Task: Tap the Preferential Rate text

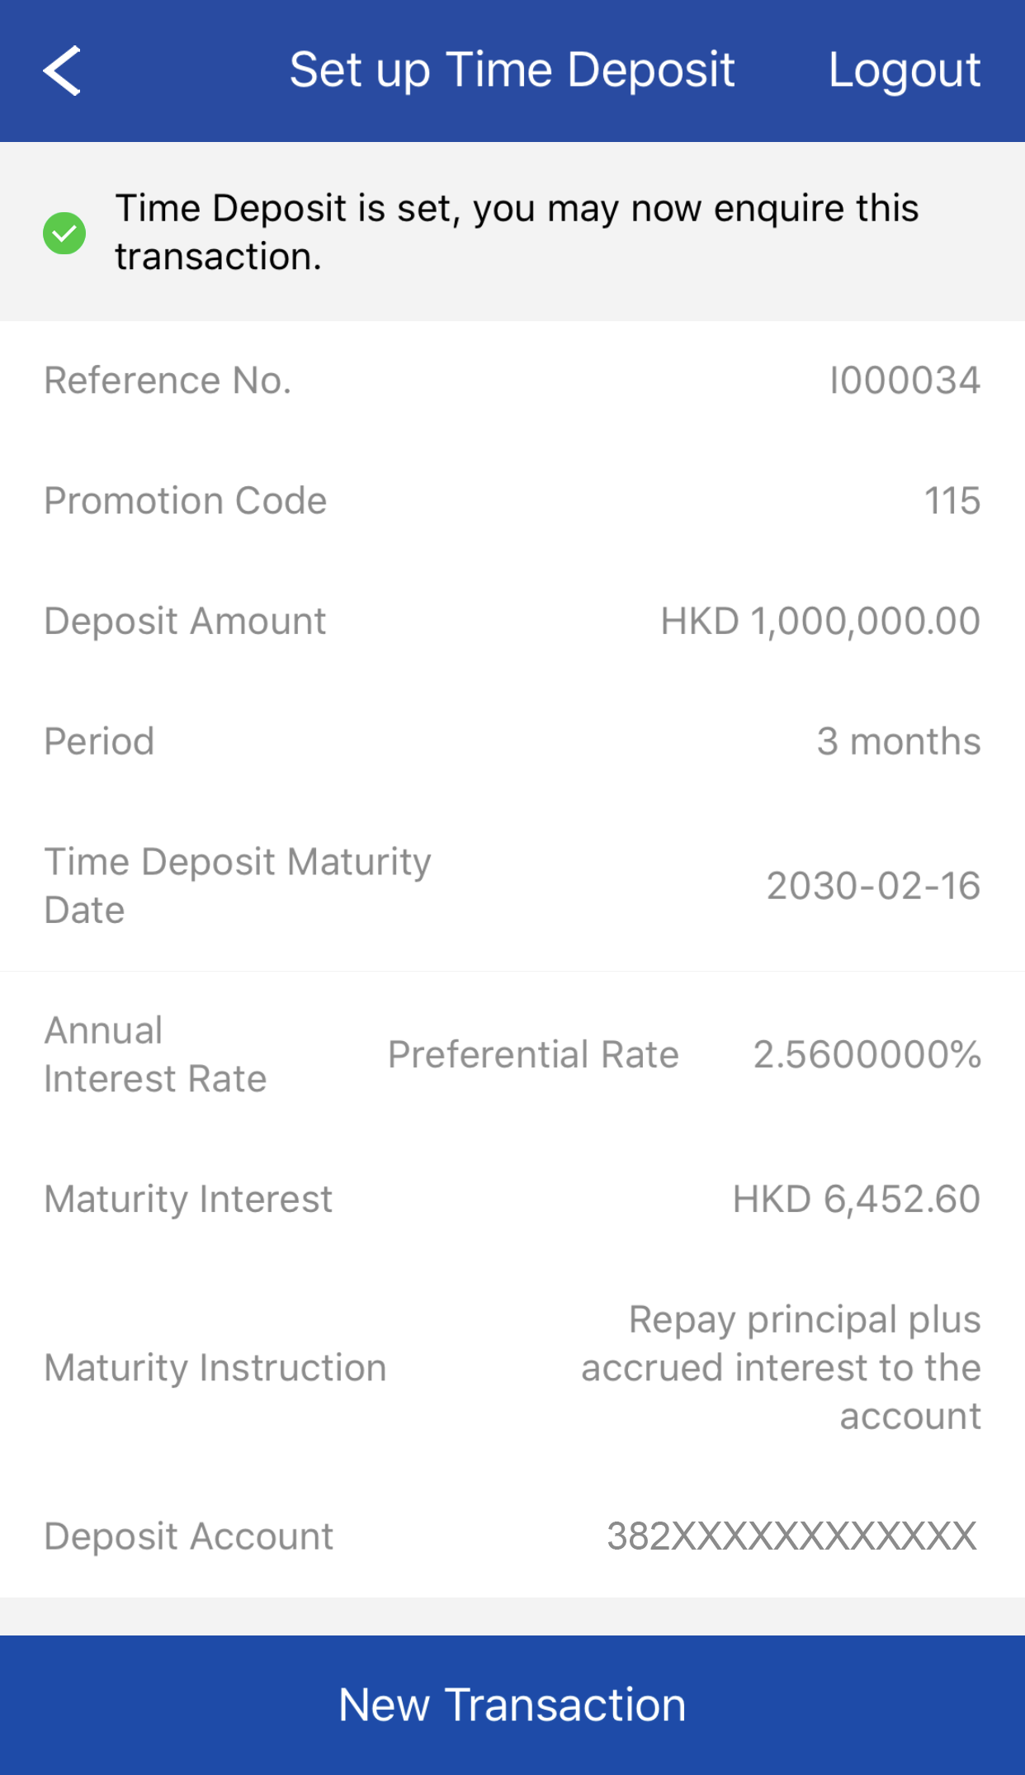Action: (x=533, y=1054)
